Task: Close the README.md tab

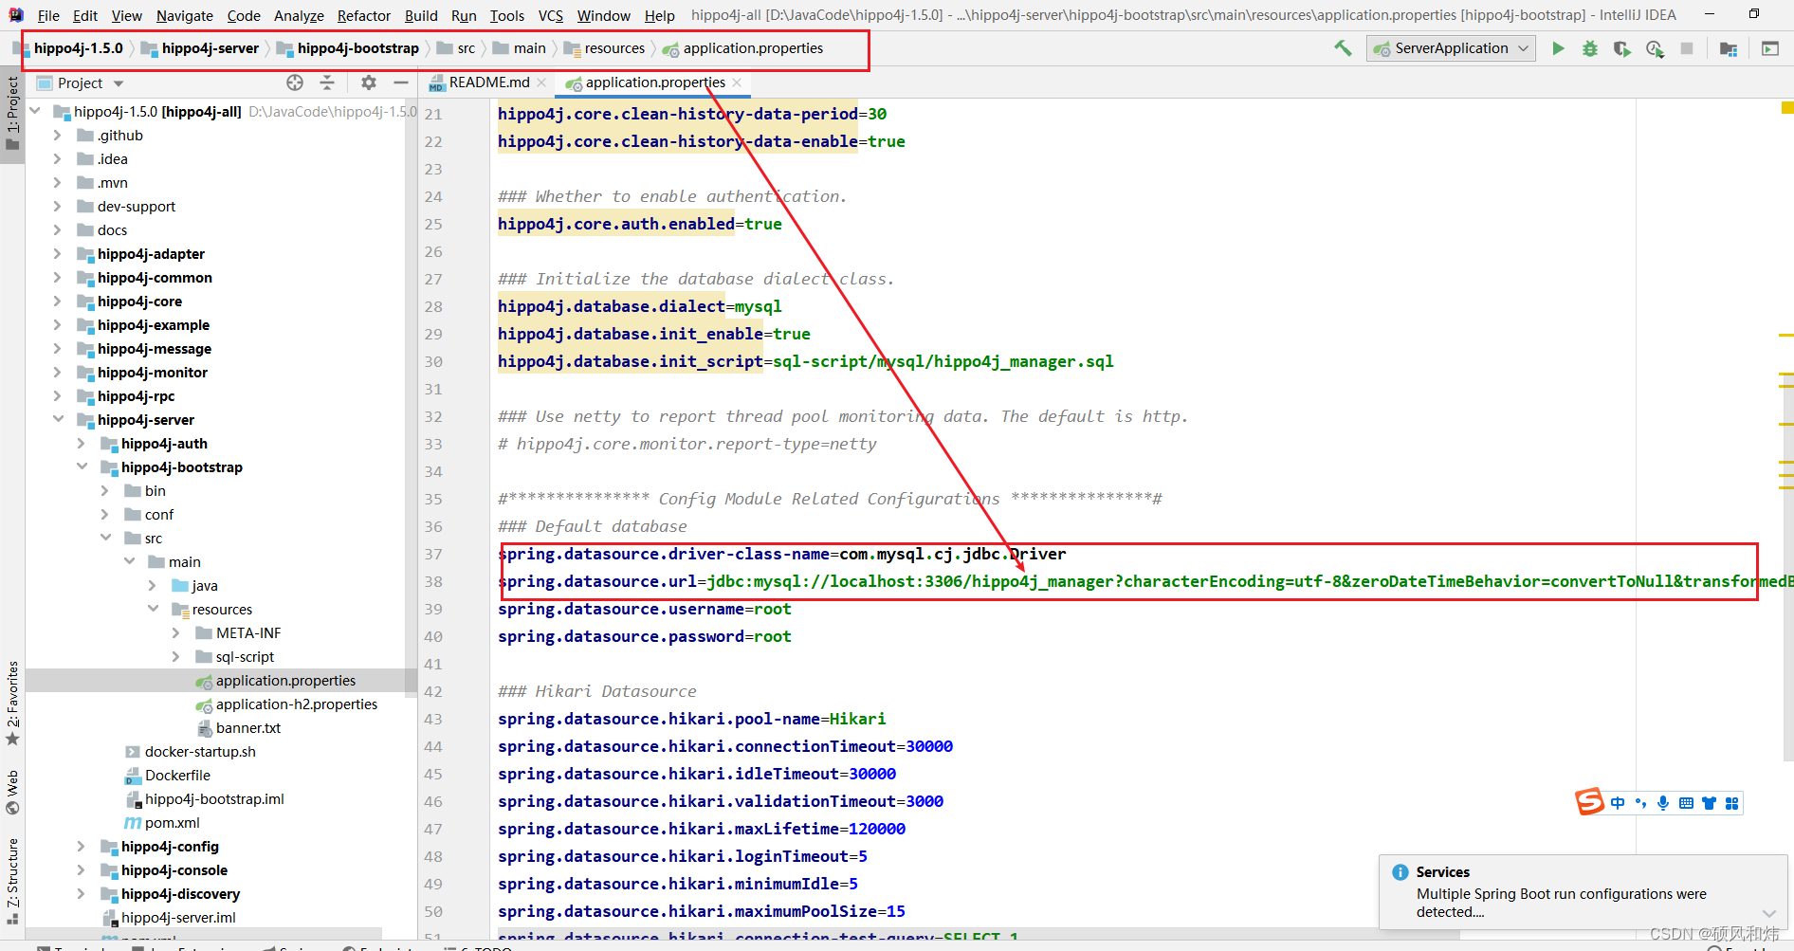Action: pyautogui.click(x=541, y=82)
